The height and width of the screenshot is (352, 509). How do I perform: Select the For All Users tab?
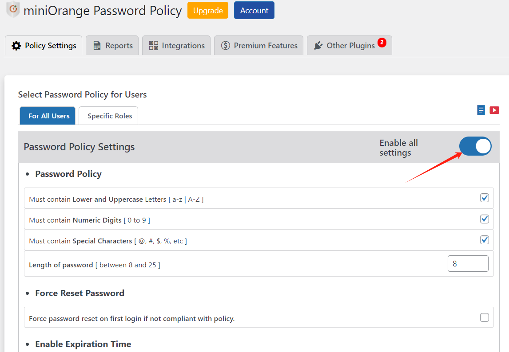(47, 115)
